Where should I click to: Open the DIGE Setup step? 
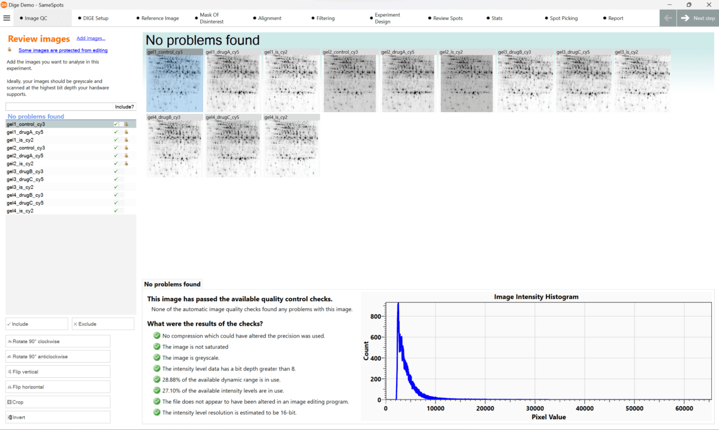[x=96, y=19]
